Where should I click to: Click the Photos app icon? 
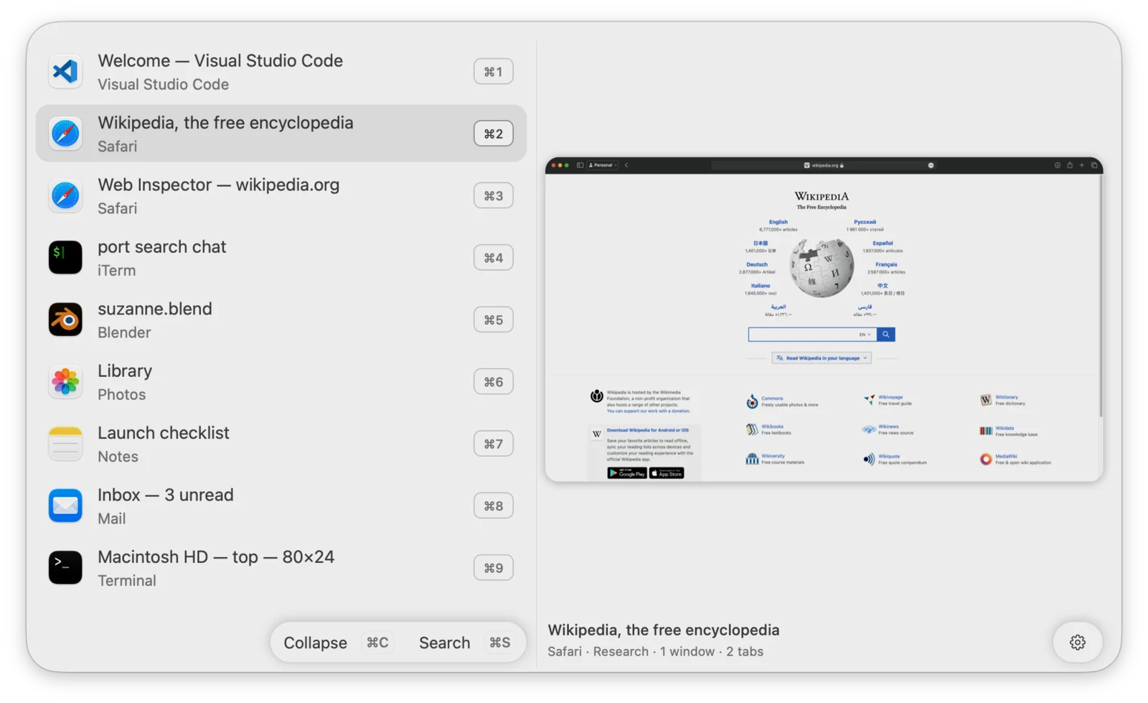coord(65,381)
